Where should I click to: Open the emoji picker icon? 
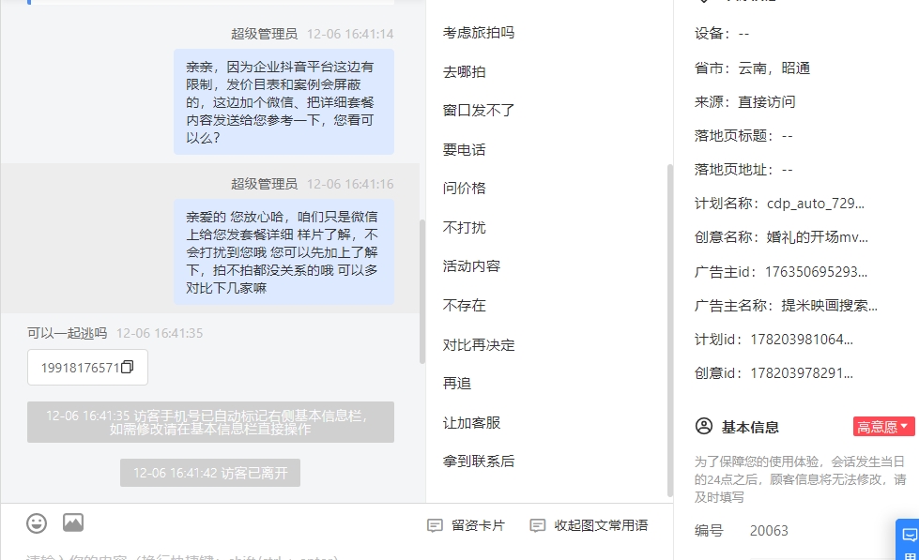(37, 523)
